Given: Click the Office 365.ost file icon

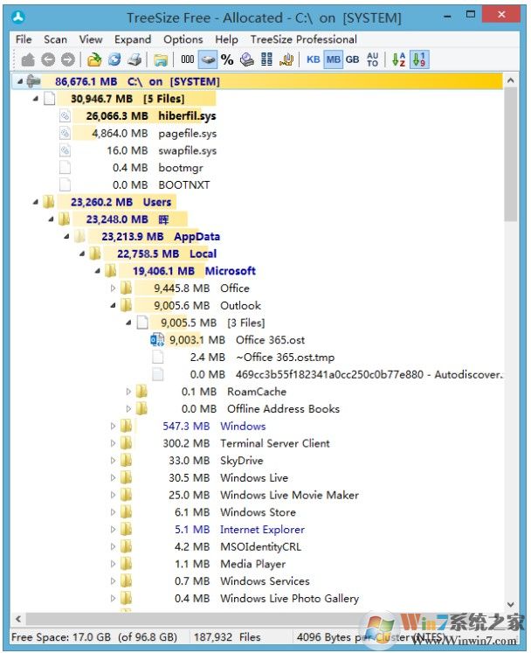Looking at the screenshot, I should (x=157, y=340).
